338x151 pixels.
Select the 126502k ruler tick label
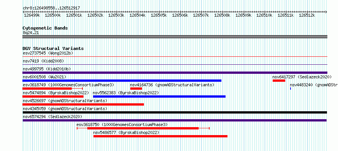pos(95,15)
